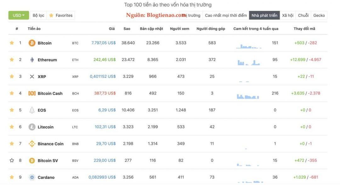
Task: Click the XRP logo icon
Action: coord(32,77)
